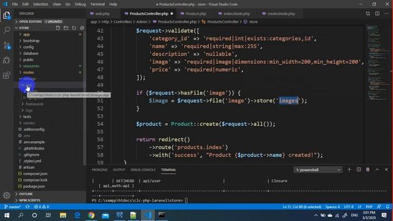Screen dimensions: 393x221
Task: Split the terminal panel
Action: pyautogui.click(x=359, y=169)
